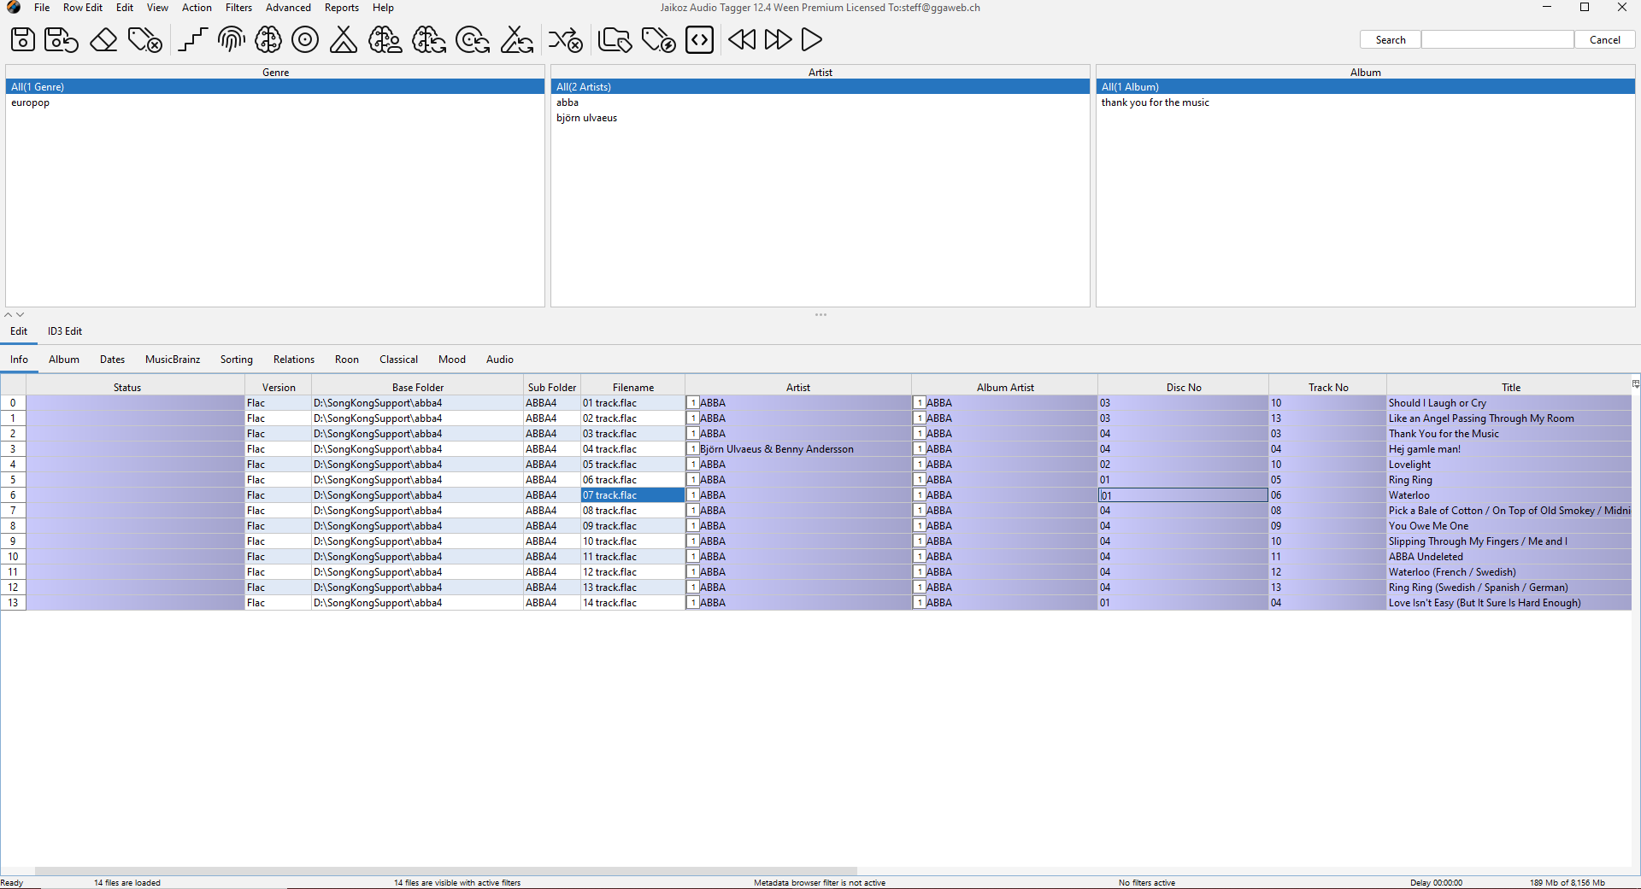Click the save changes floppy disk icon
Viewport: 1641px width, 889px height.
(23, 39)
